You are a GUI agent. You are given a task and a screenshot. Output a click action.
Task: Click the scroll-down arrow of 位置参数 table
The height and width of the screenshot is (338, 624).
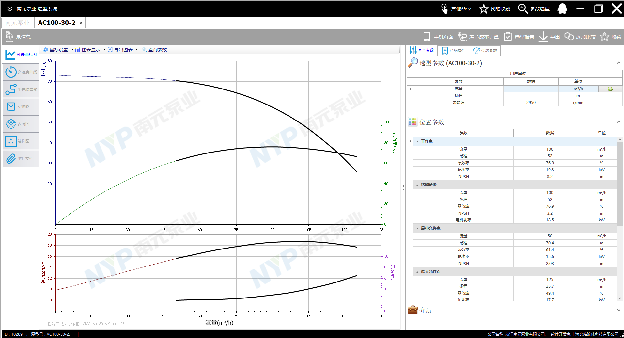[x=620, y=298]
